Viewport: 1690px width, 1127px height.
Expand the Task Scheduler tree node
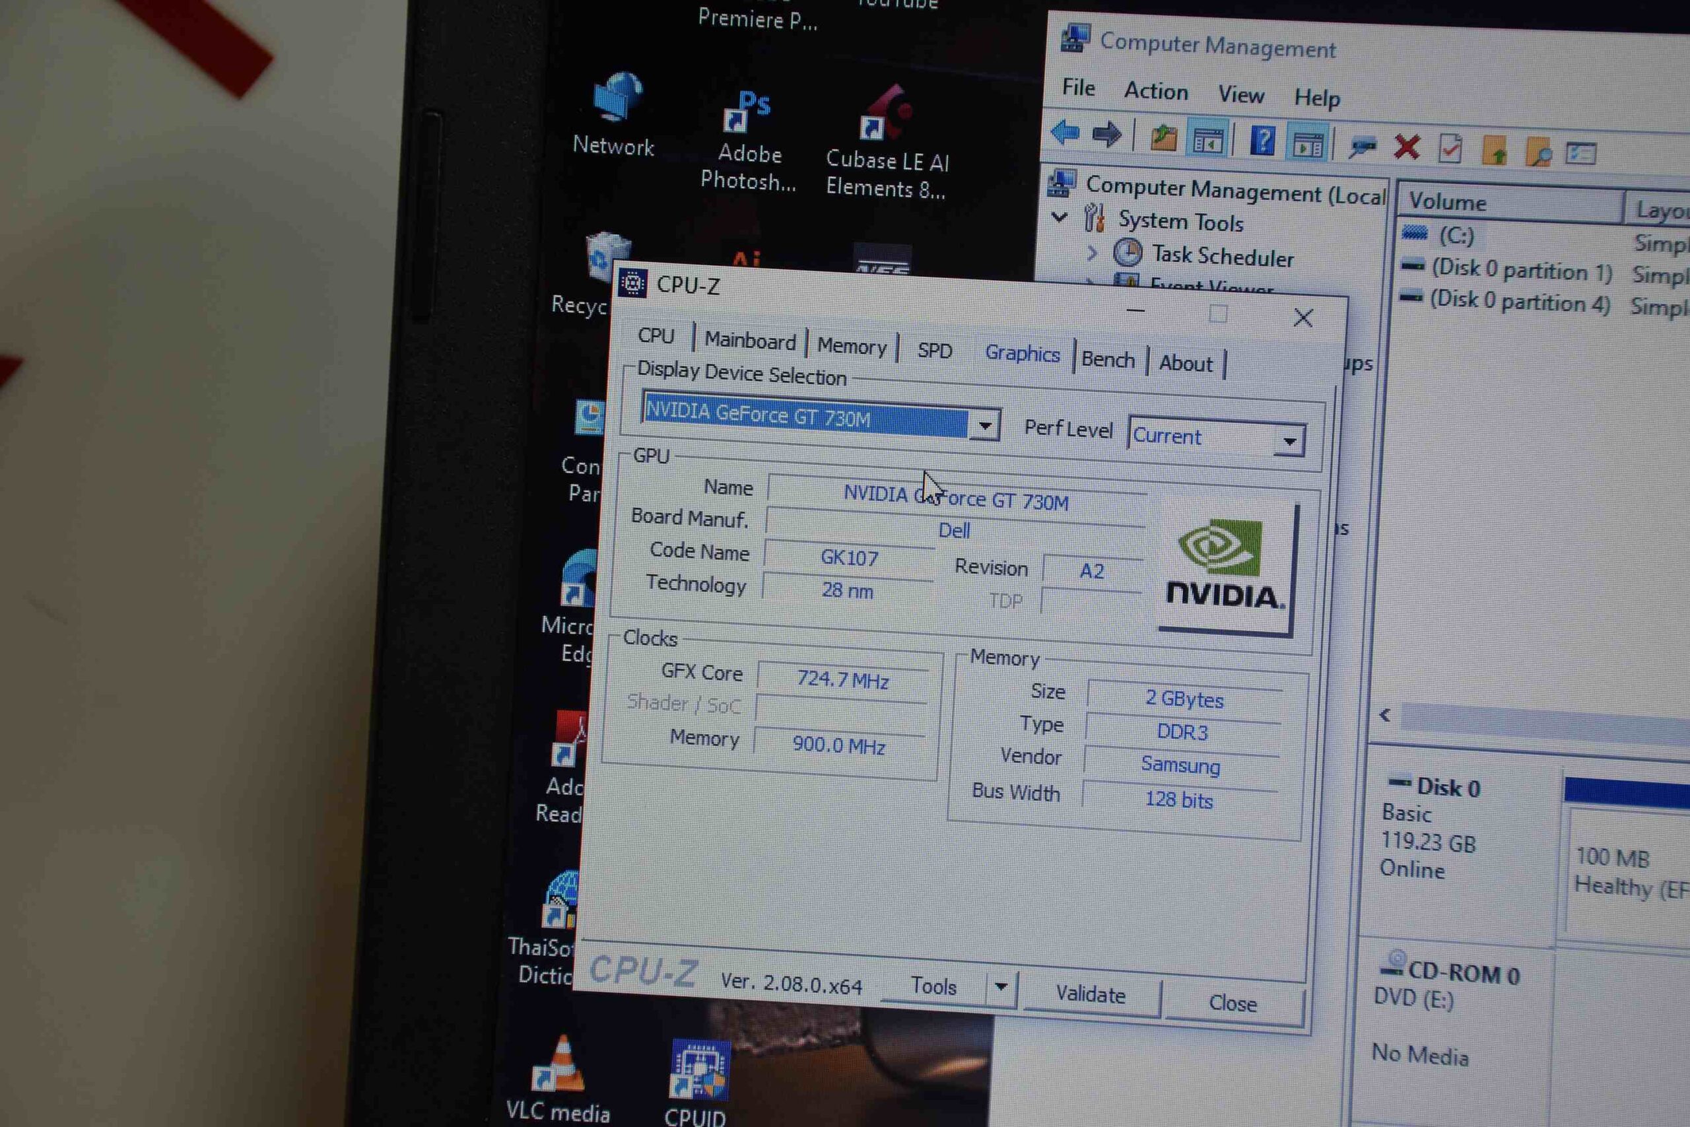[x=1092, y=252]
